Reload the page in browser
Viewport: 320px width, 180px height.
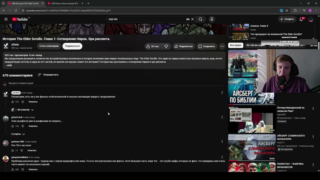click(16, 10)
